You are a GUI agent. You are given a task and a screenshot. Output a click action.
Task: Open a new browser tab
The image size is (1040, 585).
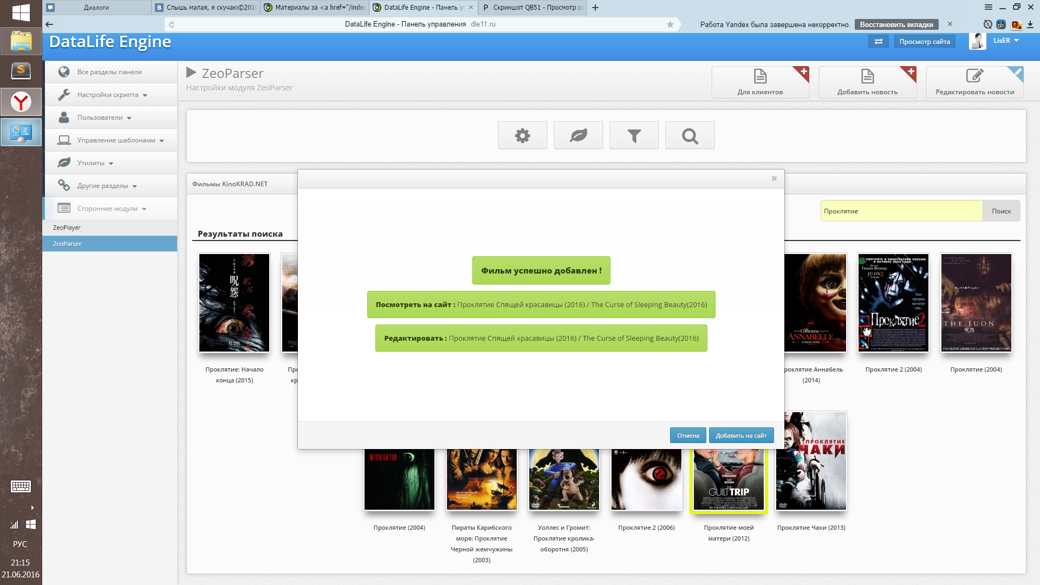coord(595,8)
